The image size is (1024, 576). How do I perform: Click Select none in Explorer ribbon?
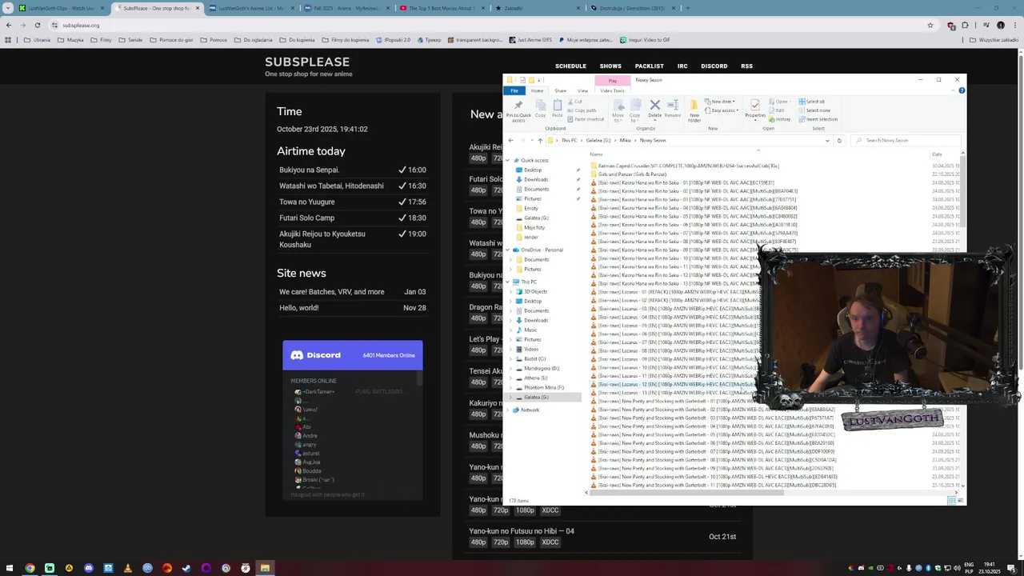pos(814,110)
